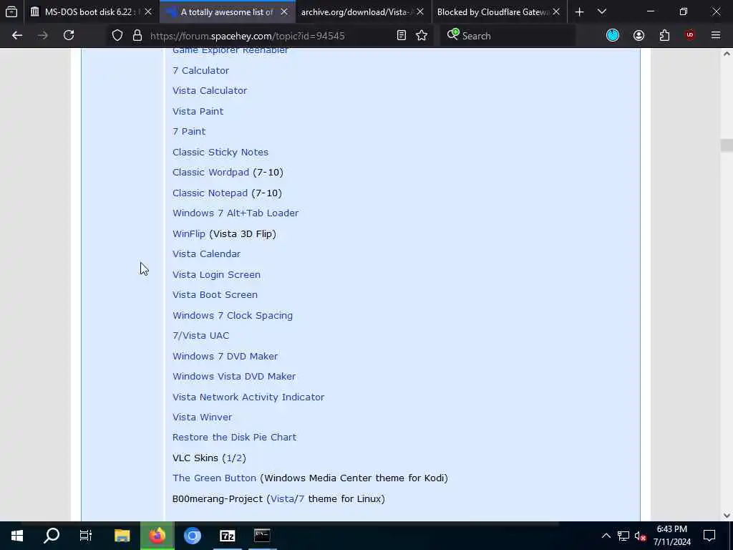
Task: Open the 7/Vista UAC link
Action: pyautogui.click(x=200, y=335)
